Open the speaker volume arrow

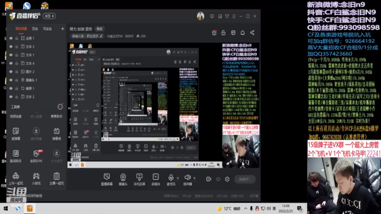pyautogui.click(x=194, y=178)
